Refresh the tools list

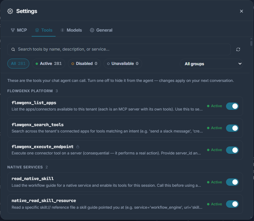(x=238, y=49)
